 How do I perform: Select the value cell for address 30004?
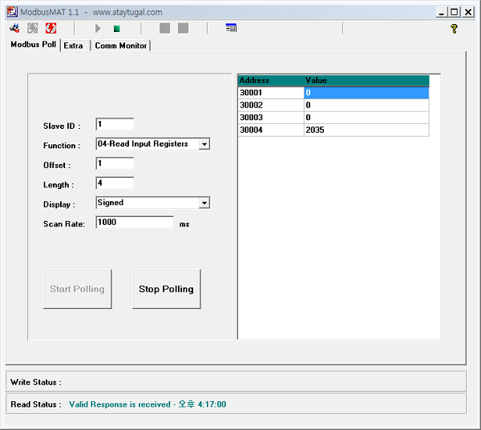[366, 130]
